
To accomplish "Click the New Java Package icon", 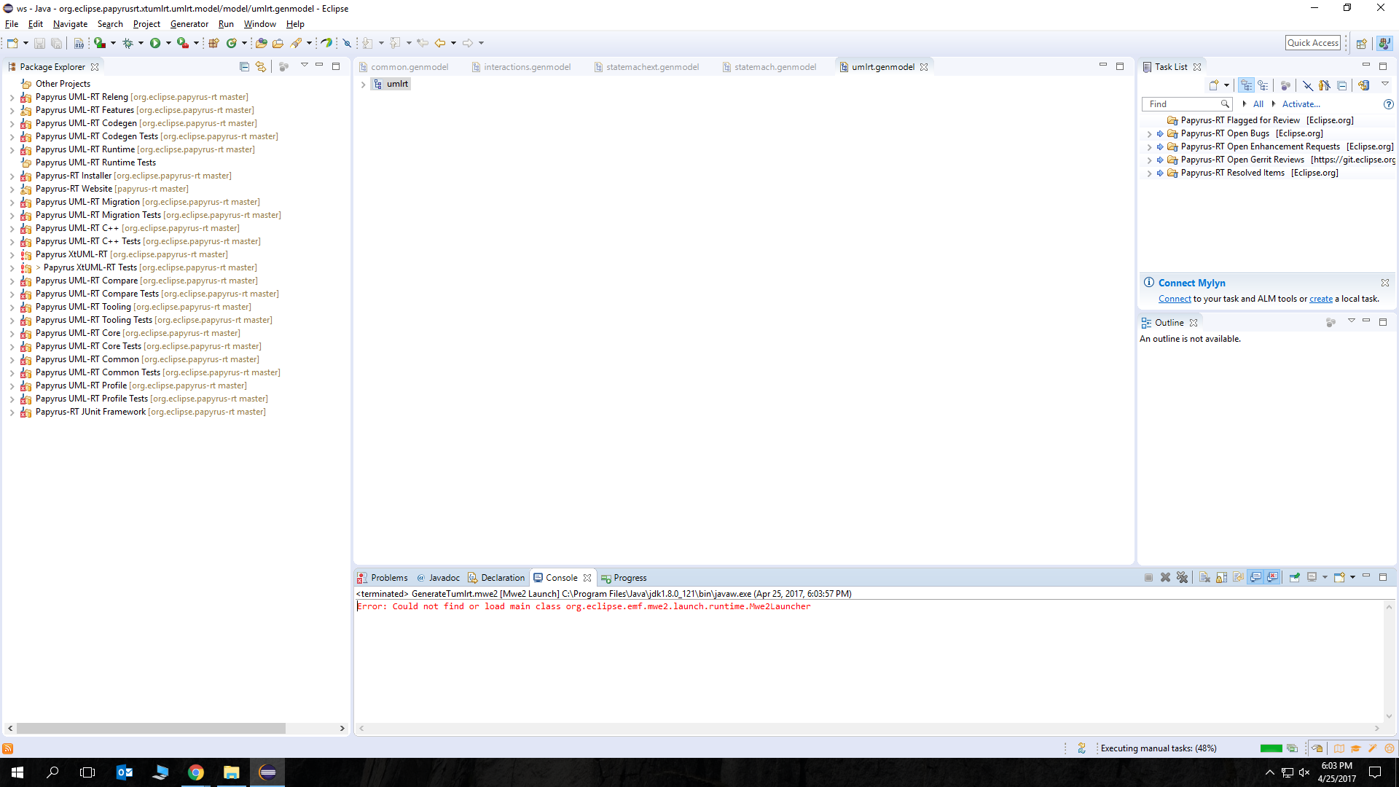I will click(x=213, y=43).
